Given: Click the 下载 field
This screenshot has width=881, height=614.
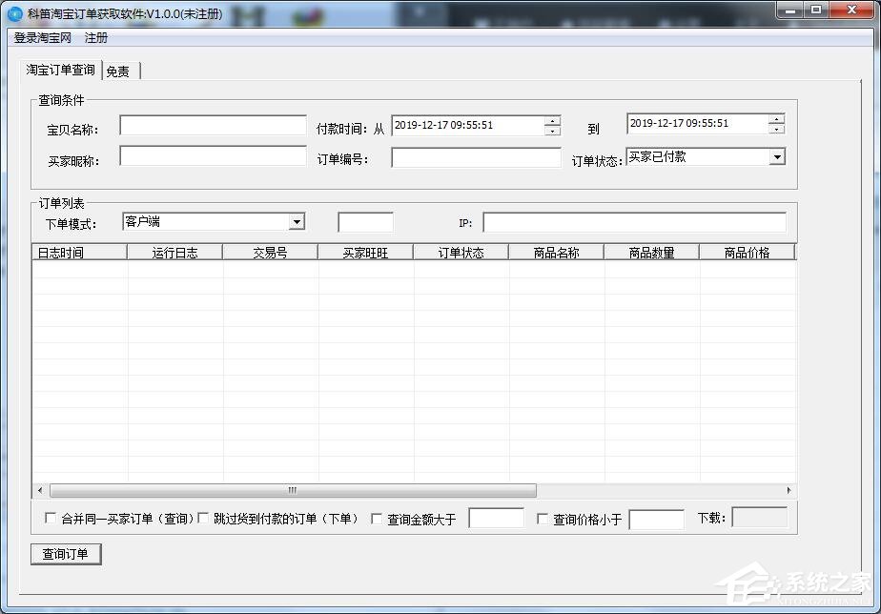Looking at the screenshot, I should click(760, 517).
